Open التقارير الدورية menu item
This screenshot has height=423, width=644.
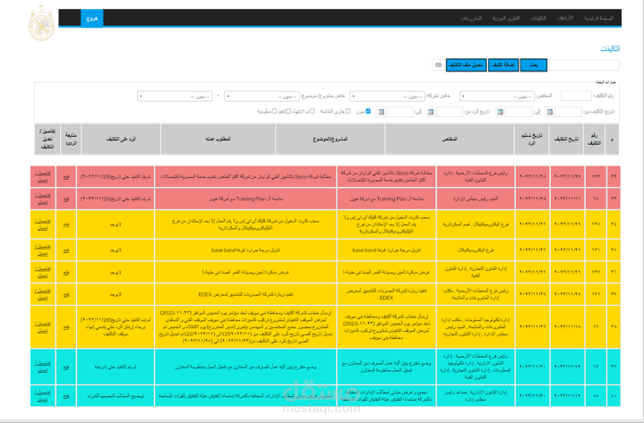pos(506,19)
